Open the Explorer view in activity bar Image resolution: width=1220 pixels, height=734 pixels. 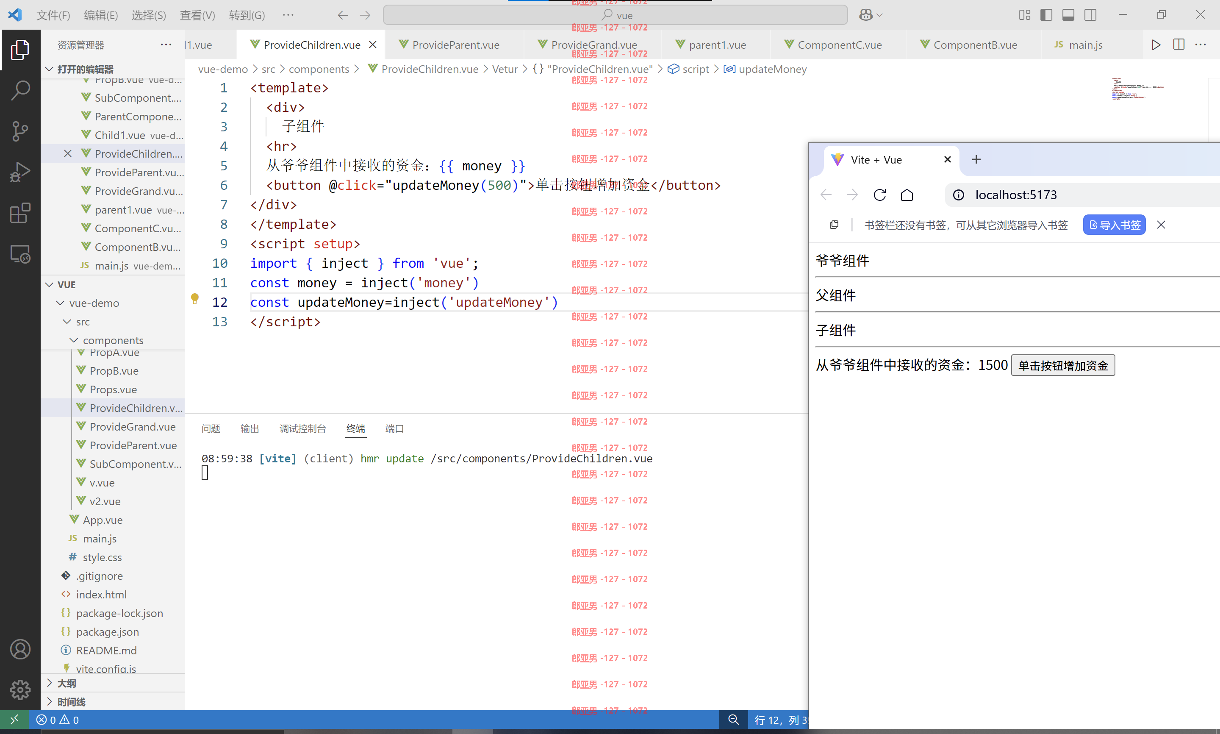[x=20, y=50]
